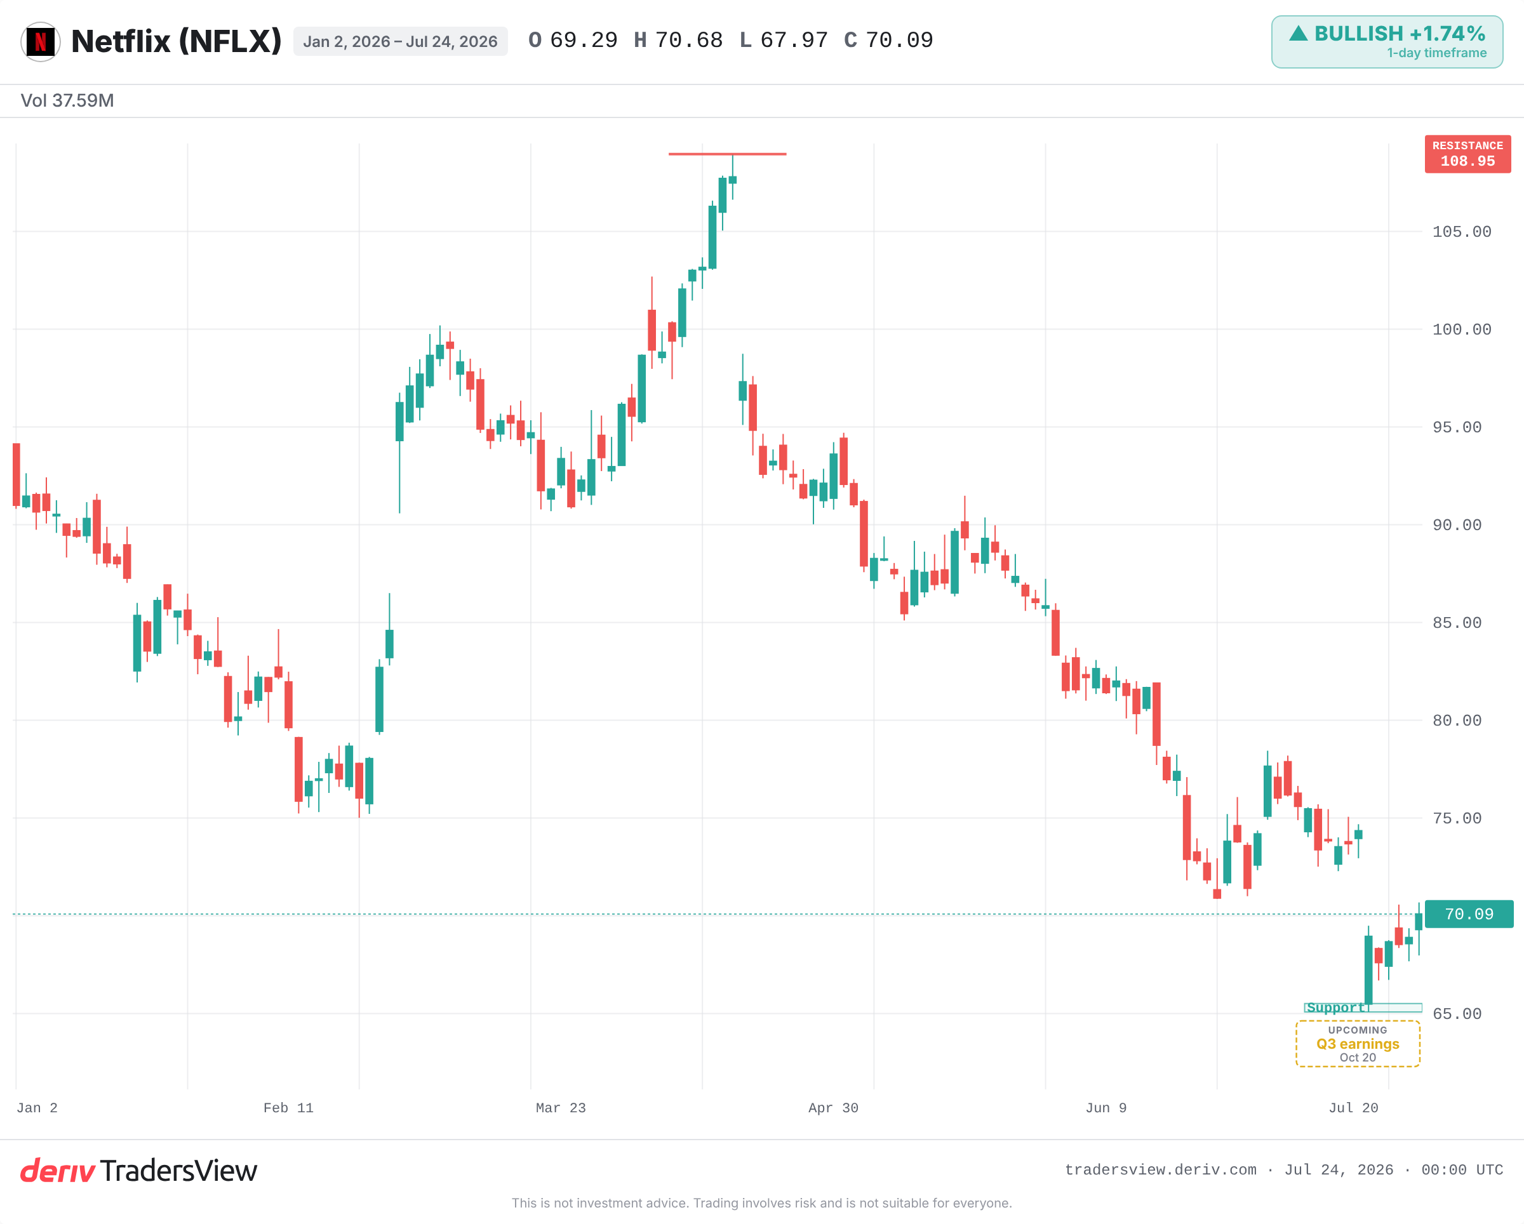This screenshot has width=1524, height=1224.
Task: Click the Support zone label
Action: tap(1335, 1008)
